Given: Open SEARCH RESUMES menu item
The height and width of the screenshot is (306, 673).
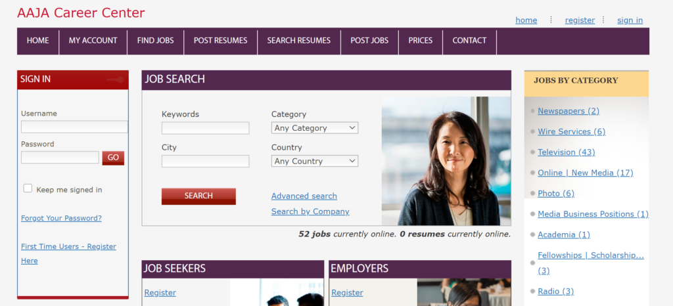Looking at the screenshot, I should pyautogui.click(x=299, y=41).
